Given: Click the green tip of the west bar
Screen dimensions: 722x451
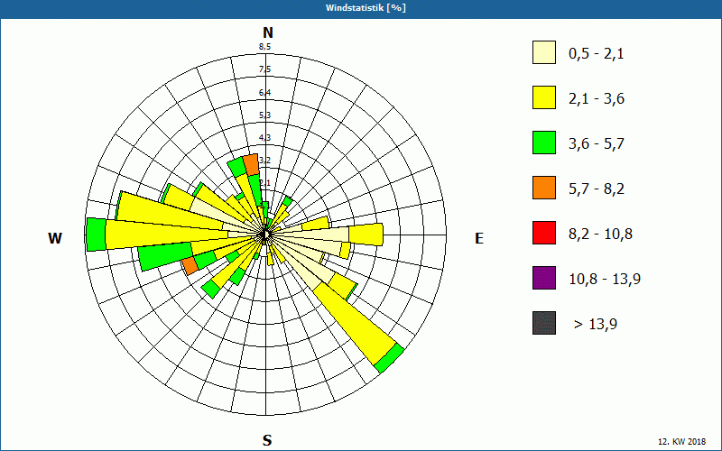Looking at the screenshot, I should click(x=97, y=235).
